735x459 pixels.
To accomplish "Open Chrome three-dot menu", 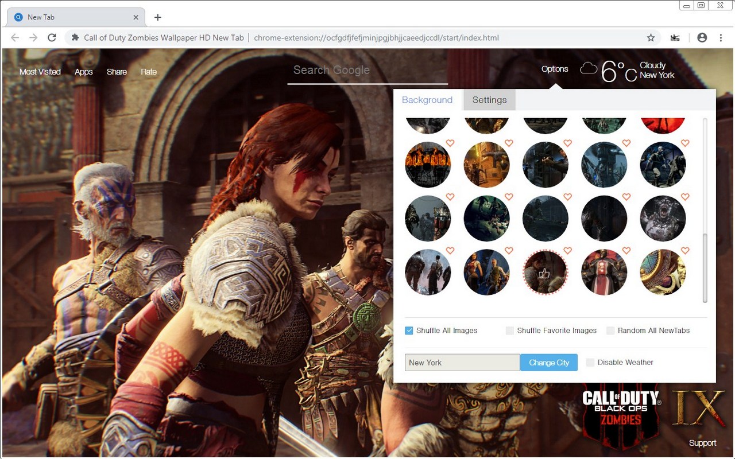I will 721,38.
